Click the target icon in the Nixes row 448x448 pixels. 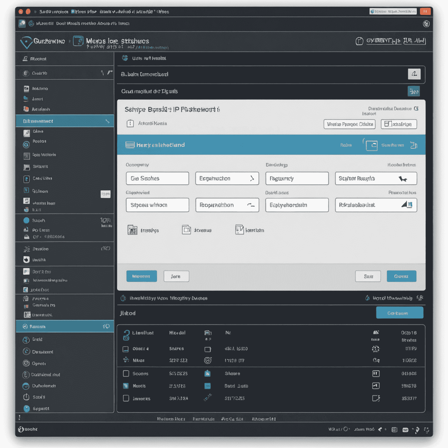(208, 360)
